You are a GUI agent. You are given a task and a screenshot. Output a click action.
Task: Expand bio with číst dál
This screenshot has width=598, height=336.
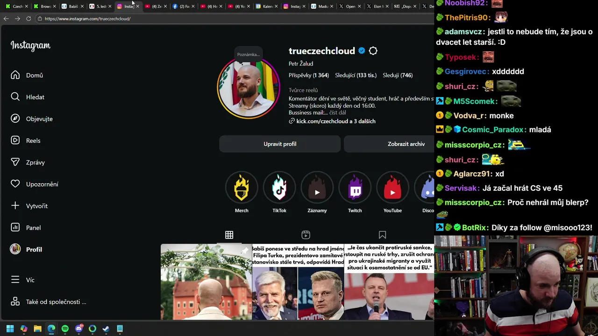coord(337,113)
